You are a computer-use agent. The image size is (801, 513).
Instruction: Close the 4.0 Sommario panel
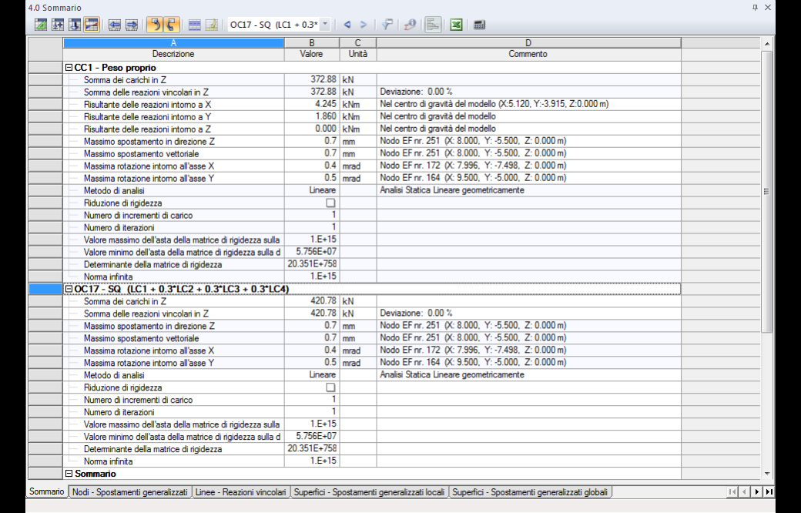click(767, 7)
